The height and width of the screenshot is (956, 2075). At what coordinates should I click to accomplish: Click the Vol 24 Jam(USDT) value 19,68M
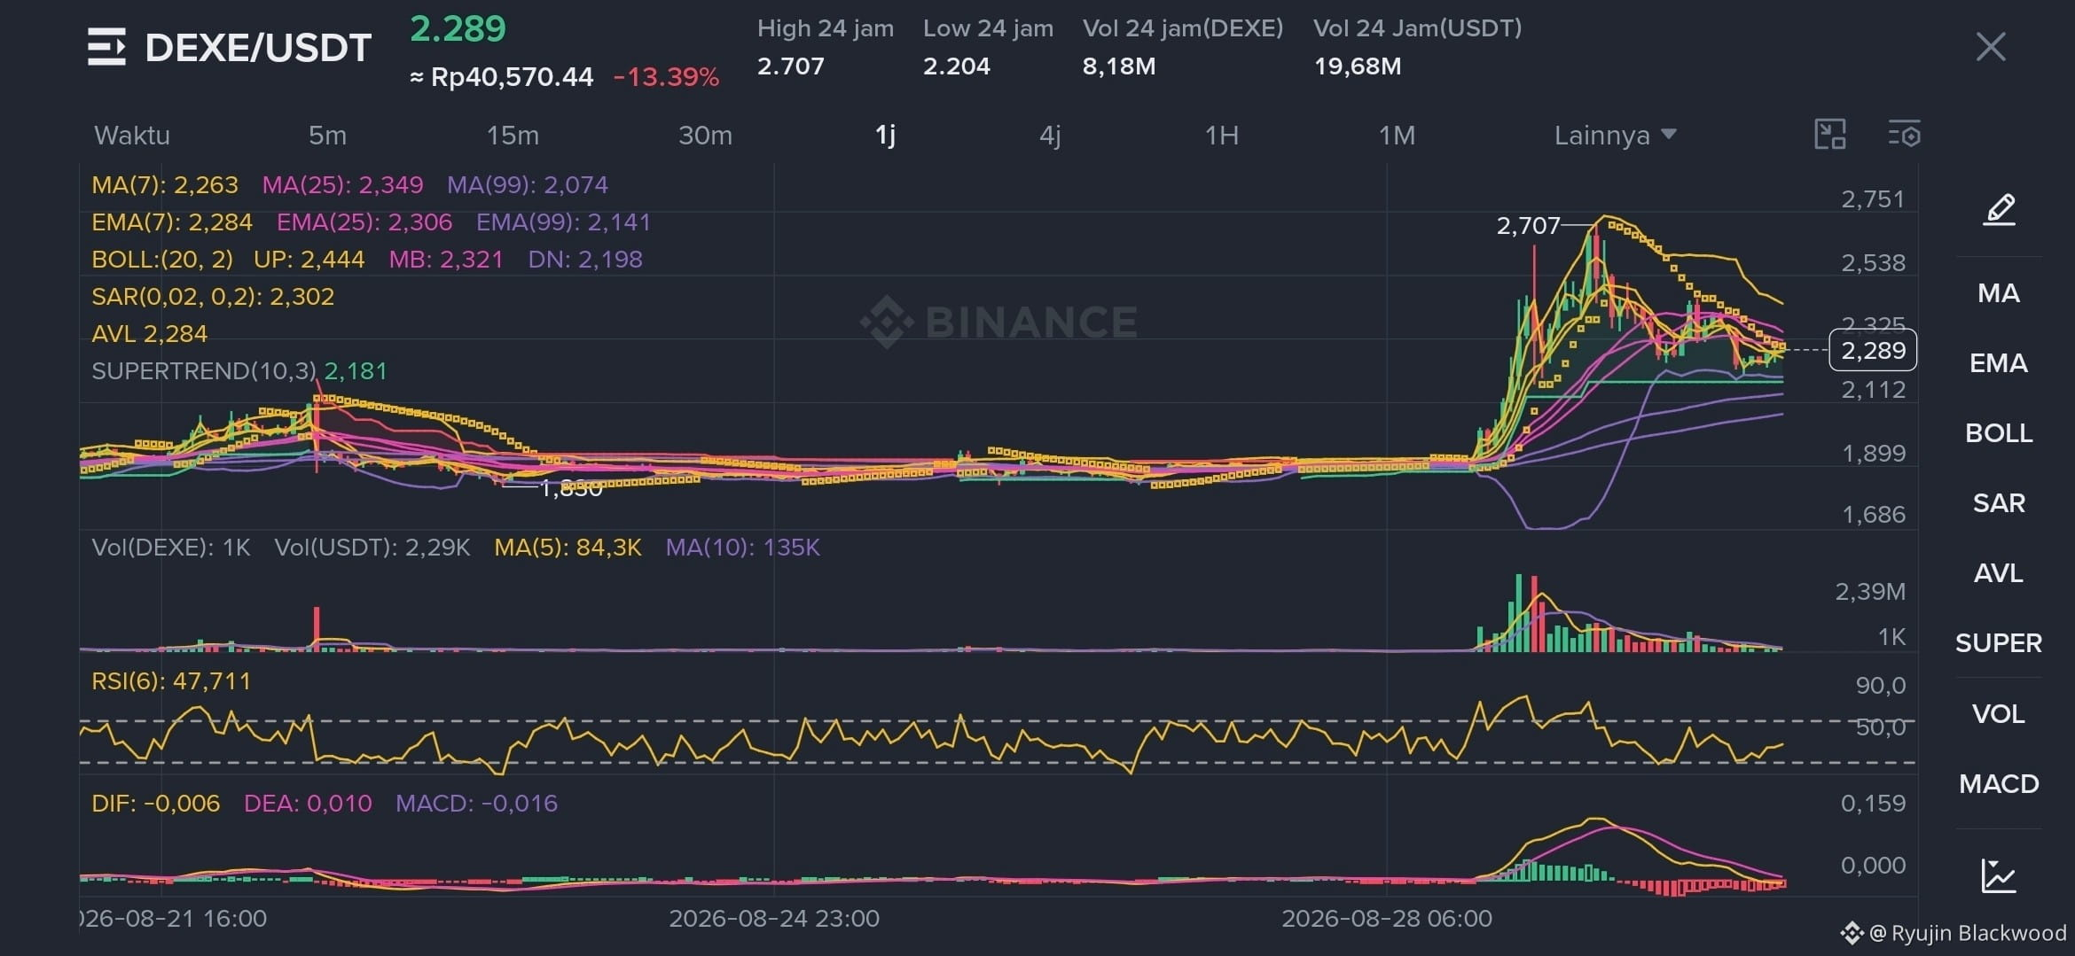coord(1358,66)
